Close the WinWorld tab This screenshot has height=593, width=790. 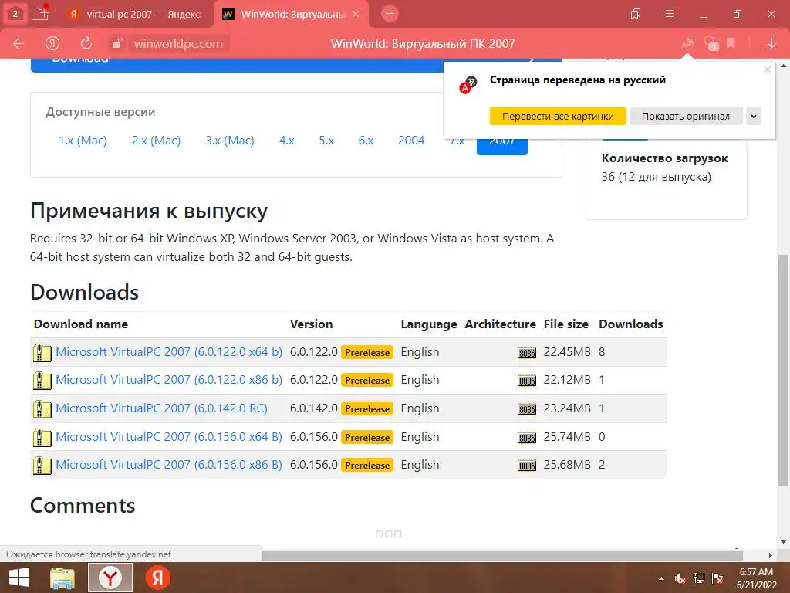coord(356,14)
